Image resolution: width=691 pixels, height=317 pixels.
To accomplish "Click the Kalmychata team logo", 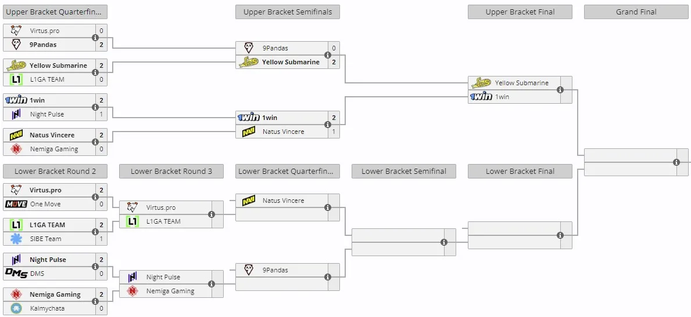I will click(16, 308).
